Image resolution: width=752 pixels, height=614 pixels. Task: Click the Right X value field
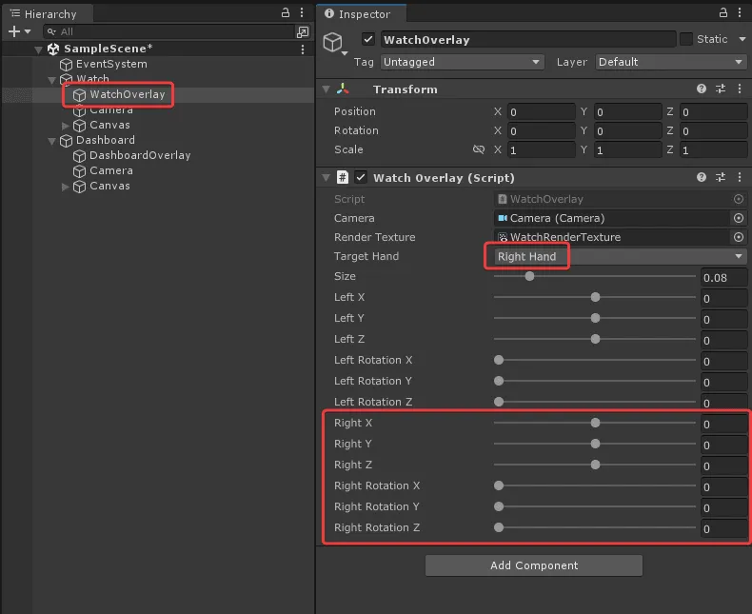point(723,425)
